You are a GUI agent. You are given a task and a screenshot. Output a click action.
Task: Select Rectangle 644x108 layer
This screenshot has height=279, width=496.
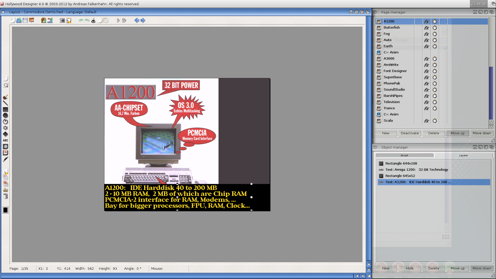[434, 163]
